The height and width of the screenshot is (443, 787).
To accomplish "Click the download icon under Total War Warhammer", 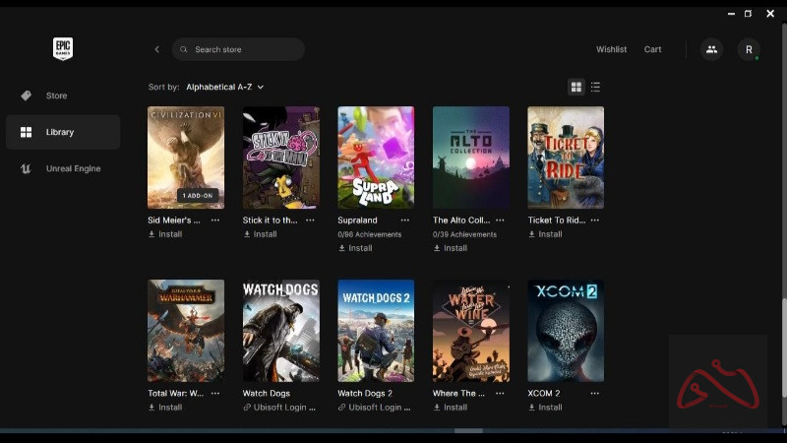I will pyautogui.click(x=152, y=408).
